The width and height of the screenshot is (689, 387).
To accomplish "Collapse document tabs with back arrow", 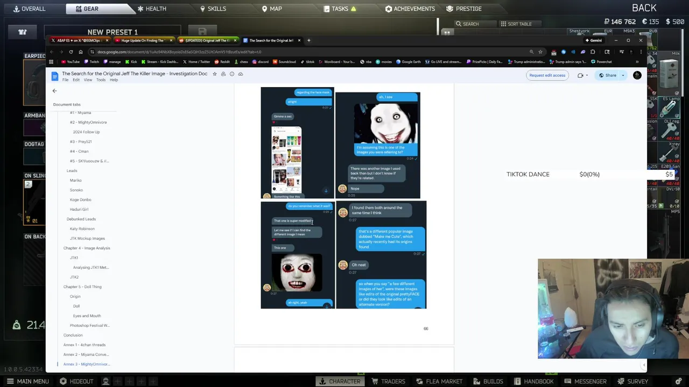I will (x=54, y=91).
